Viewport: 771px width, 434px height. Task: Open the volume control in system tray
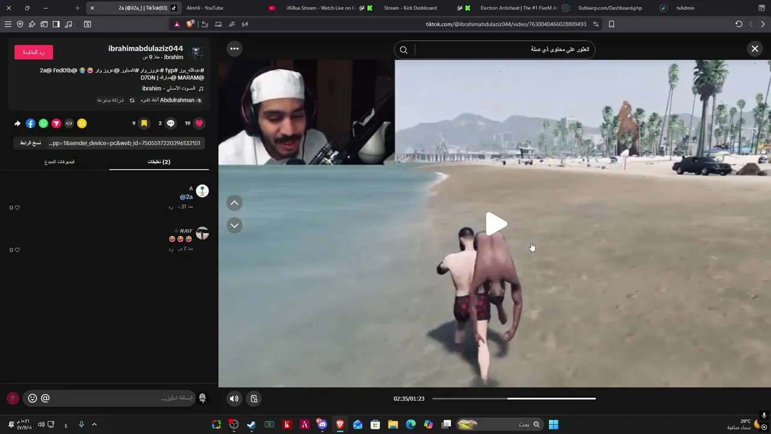41,424
